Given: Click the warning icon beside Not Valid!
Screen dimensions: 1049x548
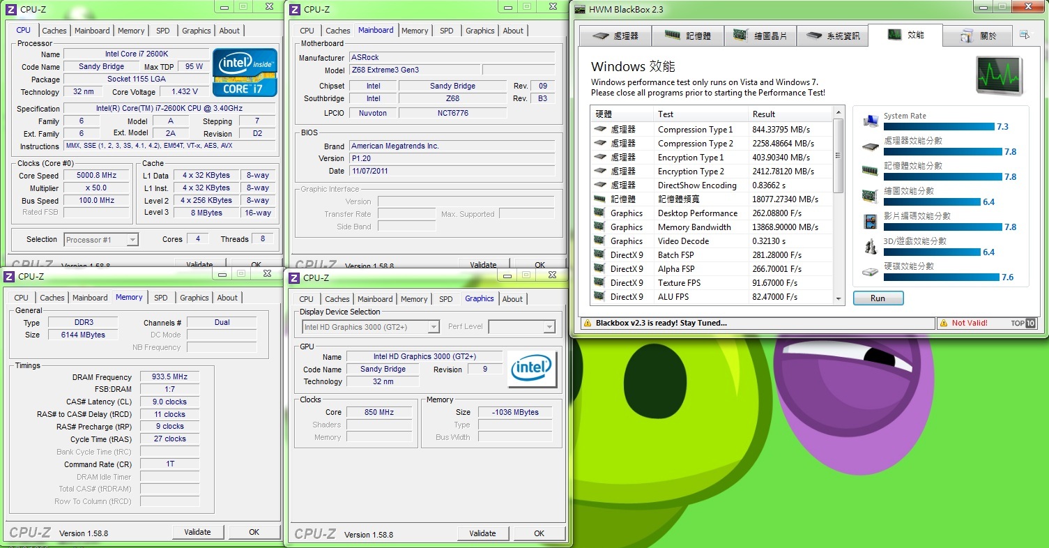Looking at the screenshot, I should click(944, 323).
